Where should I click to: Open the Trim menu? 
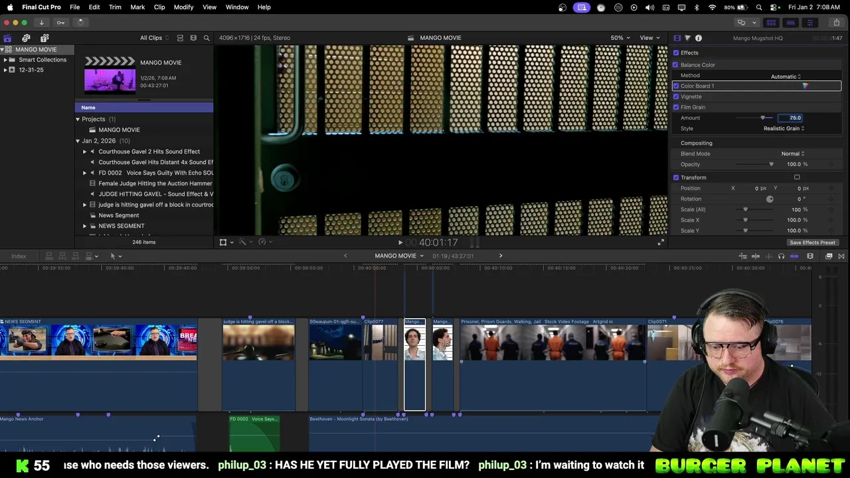point(115,7)
